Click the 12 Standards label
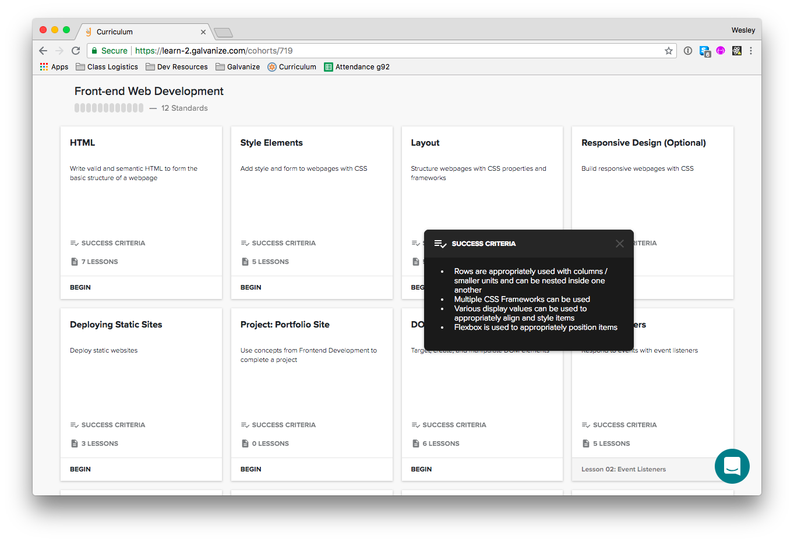Image resolution: width=794 pixels, height=542 pixels. tap(185, 108)
